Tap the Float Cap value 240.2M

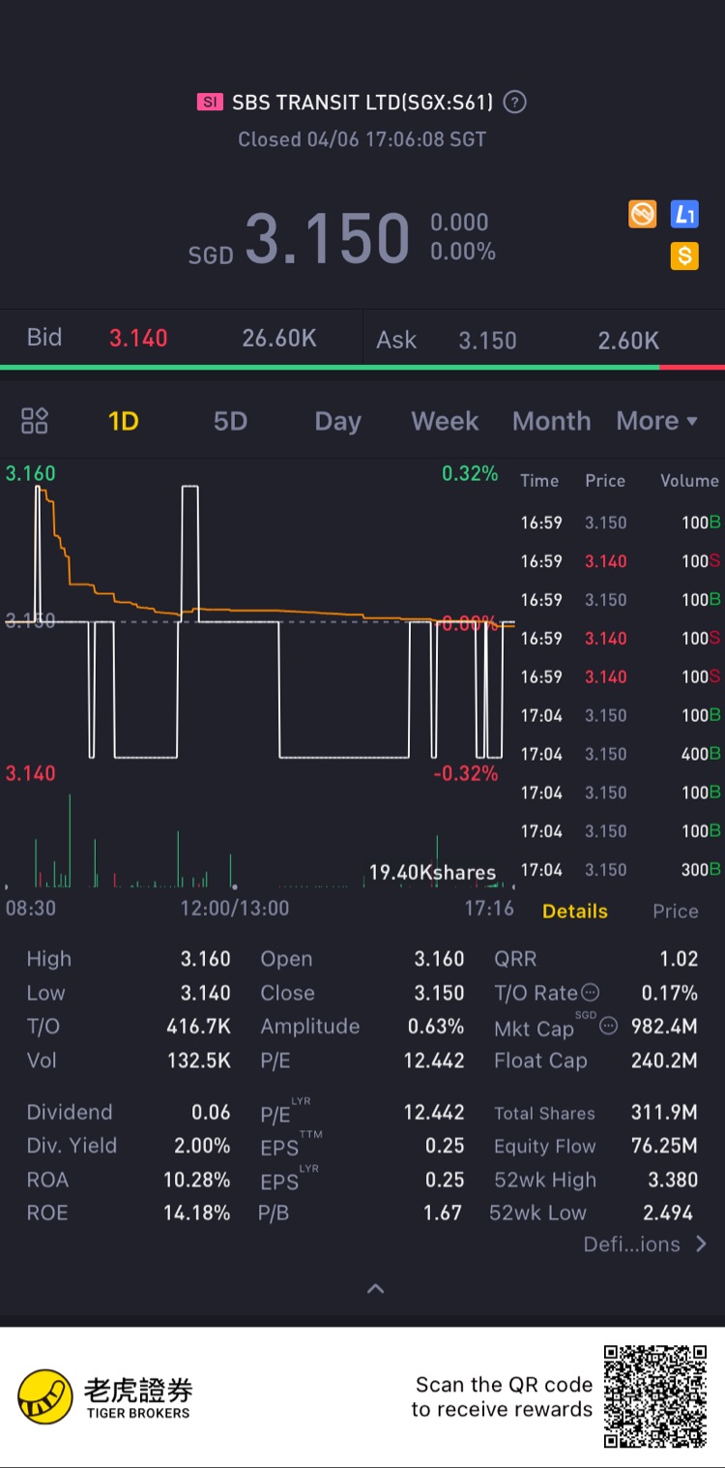click(x=664, y=1061)
